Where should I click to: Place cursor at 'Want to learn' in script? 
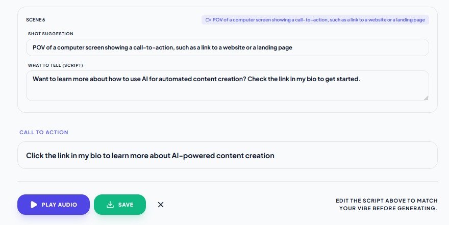(x=35, y=79)
